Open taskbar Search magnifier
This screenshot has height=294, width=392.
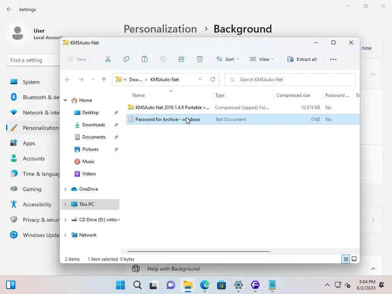137,285
